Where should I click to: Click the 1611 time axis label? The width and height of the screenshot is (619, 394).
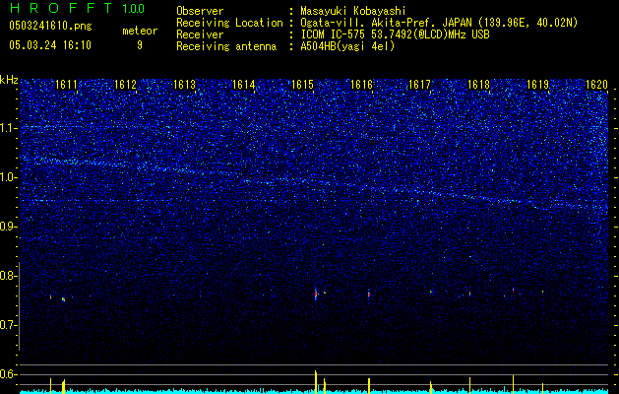tap(66, 84)
